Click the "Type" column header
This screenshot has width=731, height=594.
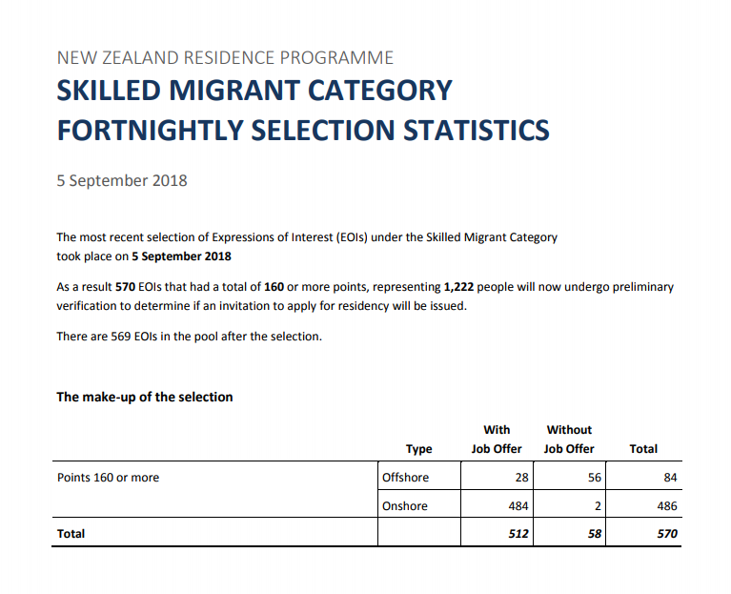(418, 449)
